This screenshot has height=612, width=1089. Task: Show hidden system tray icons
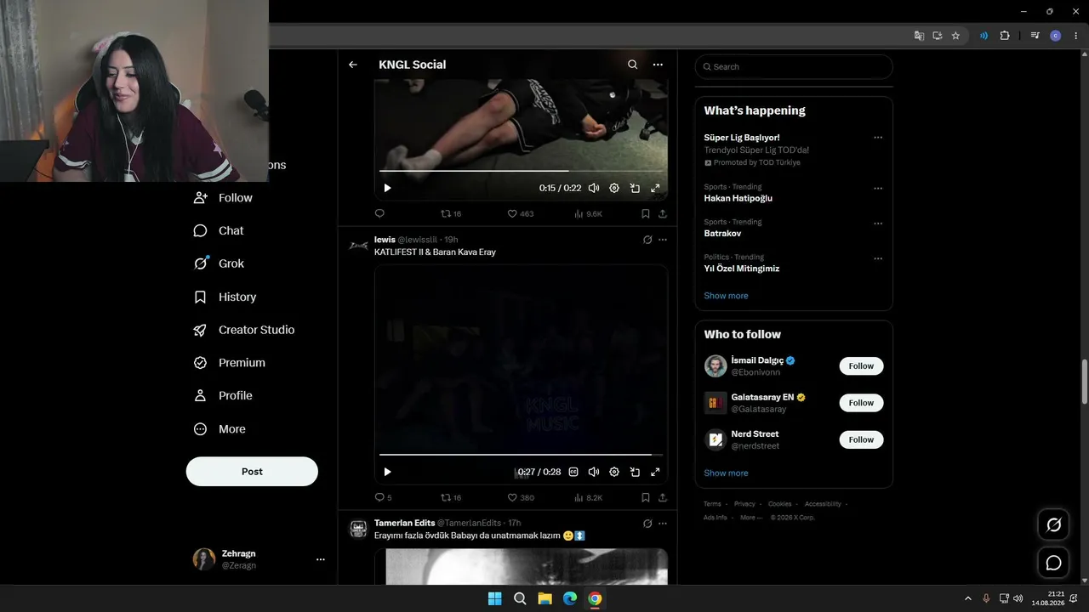pos(967,599)
